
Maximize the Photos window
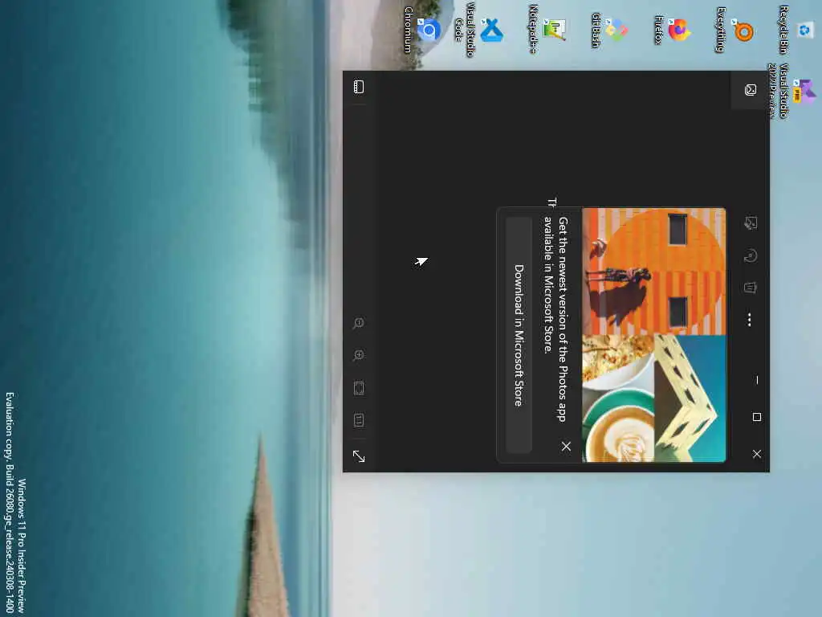click(x=756, y=417)
